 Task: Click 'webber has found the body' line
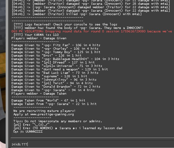coord(78,28)
